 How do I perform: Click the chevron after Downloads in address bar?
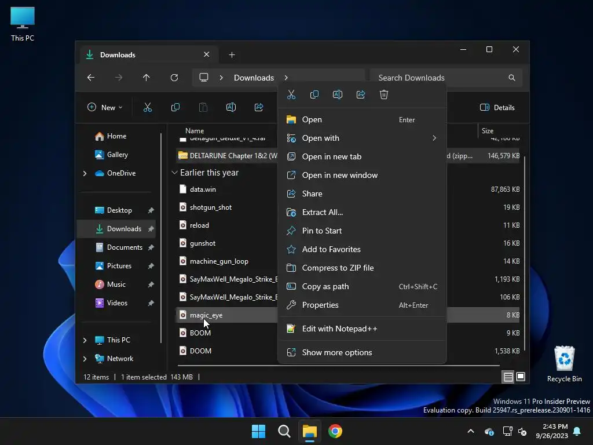tap(286, 78)
